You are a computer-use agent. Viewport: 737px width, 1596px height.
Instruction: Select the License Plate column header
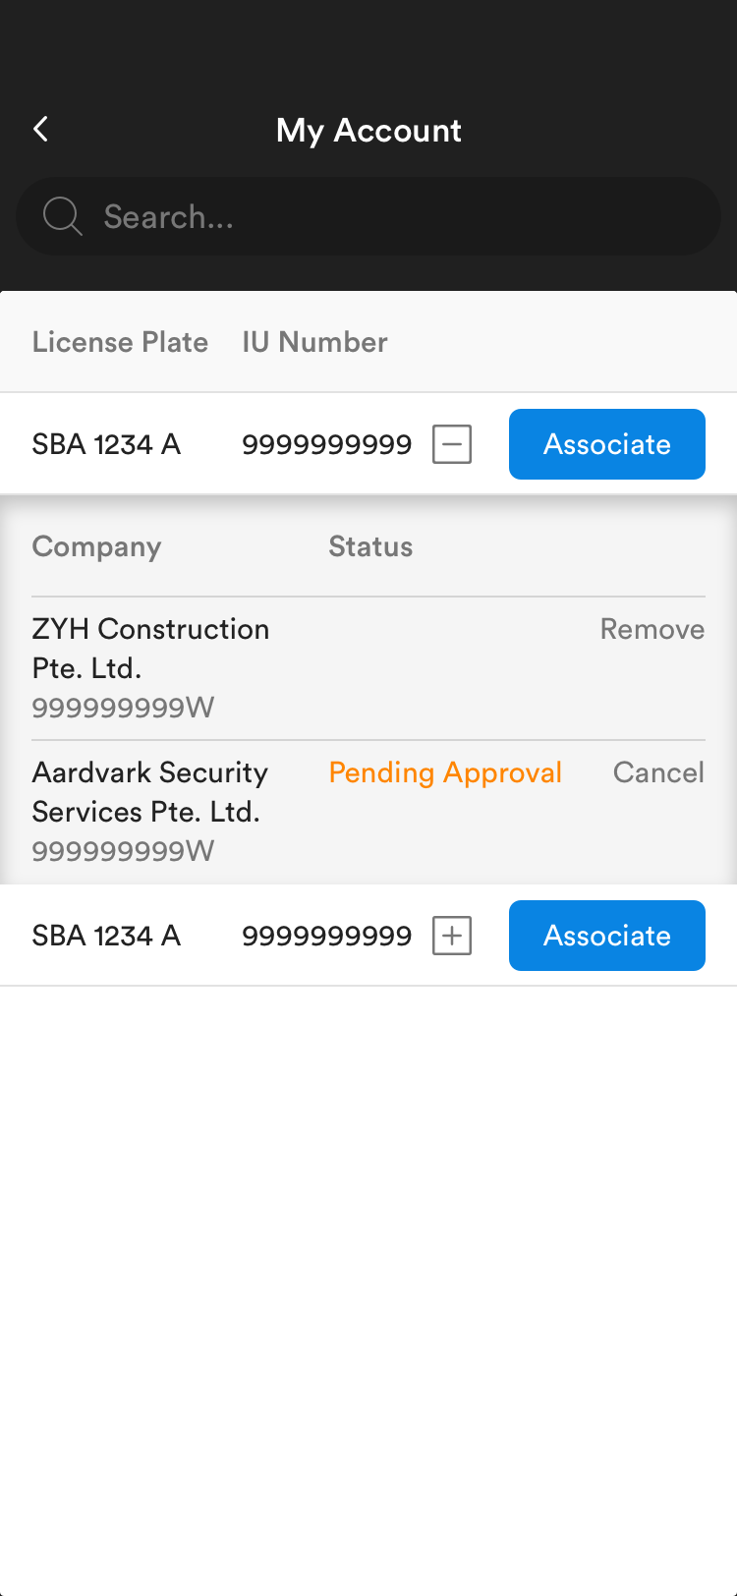[120, 342]
